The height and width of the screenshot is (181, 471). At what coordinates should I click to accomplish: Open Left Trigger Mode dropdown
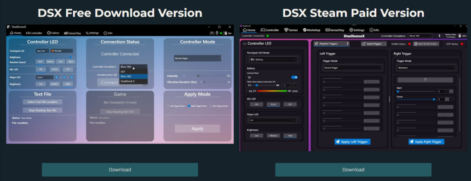352,68
